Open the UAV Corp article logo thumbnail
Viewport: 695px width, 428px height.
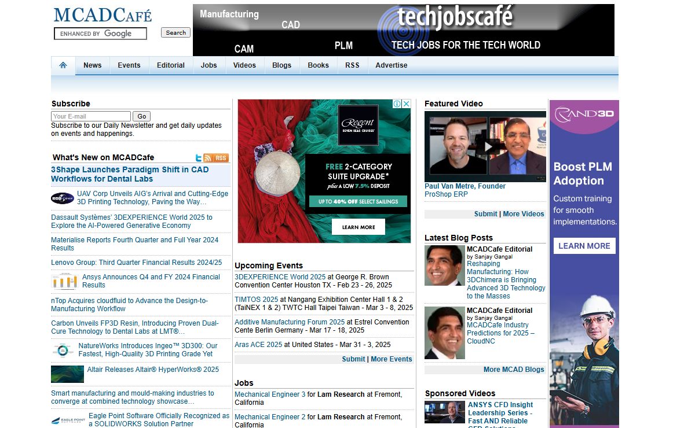pyautogui.click(x=63, y=198)
